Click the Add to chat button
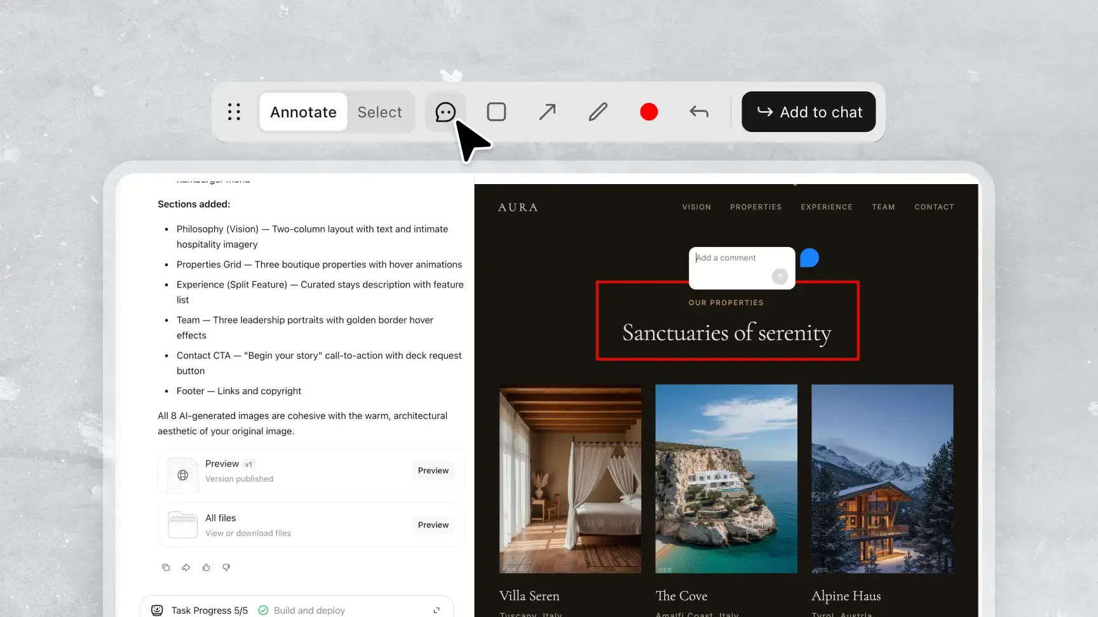Viewport: 1098px width, 617px height. 809,112
